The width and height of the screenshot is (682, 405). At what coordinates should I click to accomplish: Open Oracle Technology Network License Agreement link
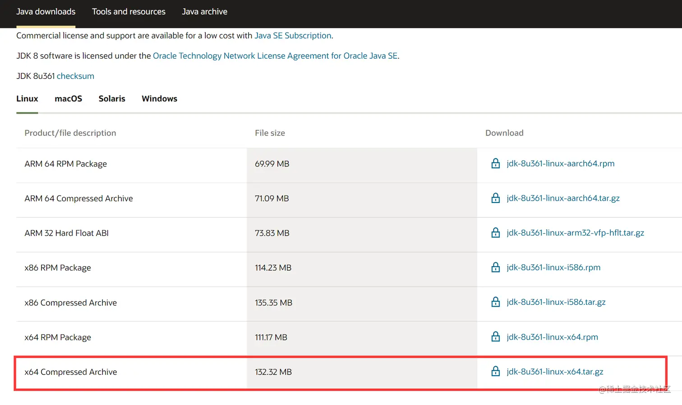point(275,56)
